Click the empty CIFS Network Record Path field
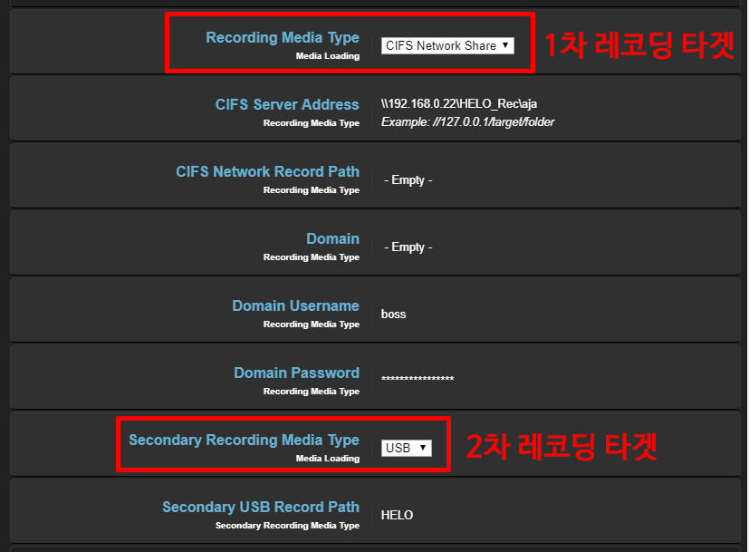 408,179
